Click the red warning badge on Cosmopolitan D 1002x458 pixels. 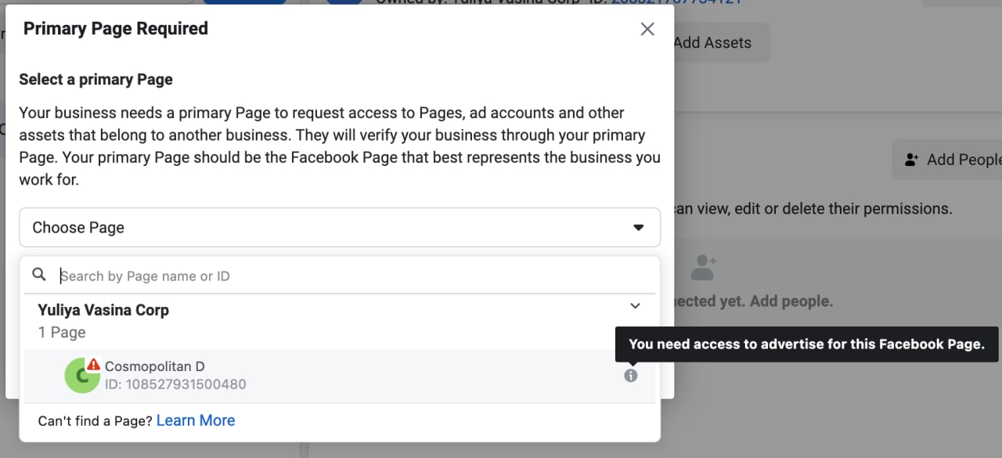[x=93, y=364]
